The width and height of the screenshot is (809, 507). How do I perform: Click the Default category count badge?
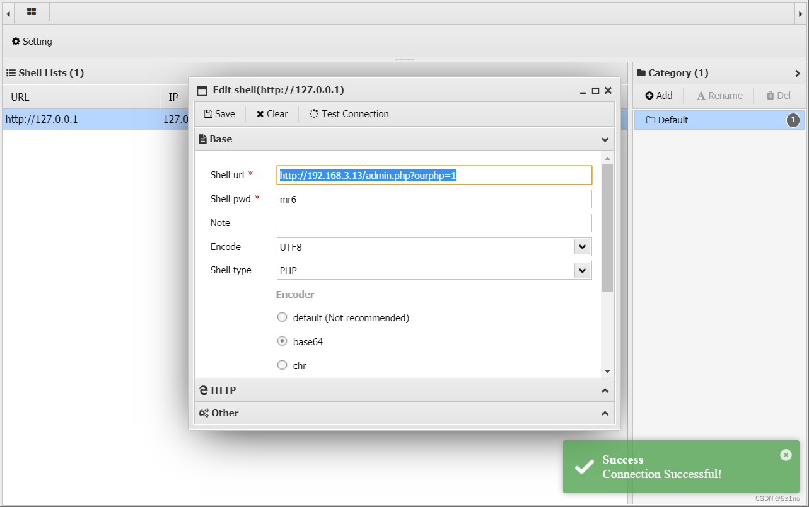coord(793,120)
